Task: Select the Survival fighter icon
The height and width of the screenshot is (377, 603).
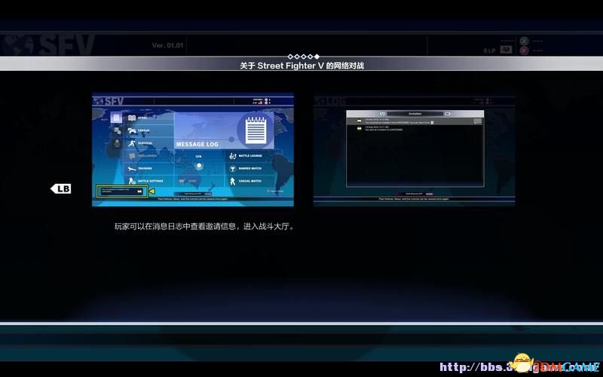Action: (132, 143)
